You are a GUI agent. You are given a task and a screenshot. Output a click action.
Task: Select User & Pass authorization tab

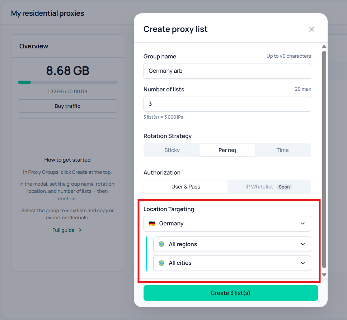coord(186,187)
